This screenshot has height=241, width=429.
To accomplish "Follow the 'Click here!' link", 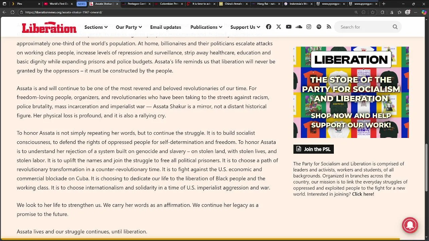I will [x=363, y=194].
